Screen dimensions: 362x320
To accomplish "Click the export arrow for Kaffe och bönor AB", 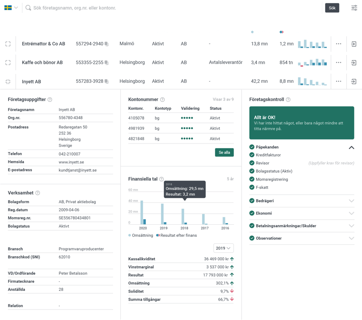I will tap(354, 63).
